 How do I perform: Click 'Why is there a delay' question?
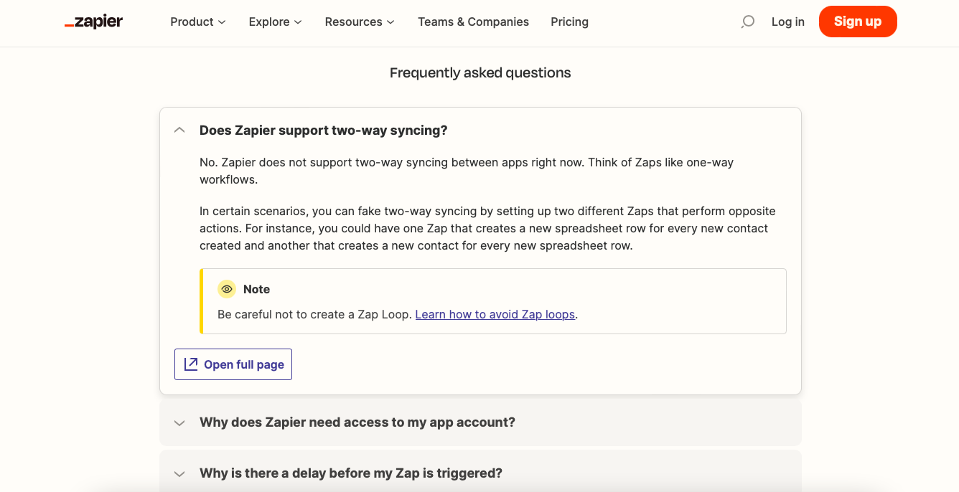pos(351,473)
